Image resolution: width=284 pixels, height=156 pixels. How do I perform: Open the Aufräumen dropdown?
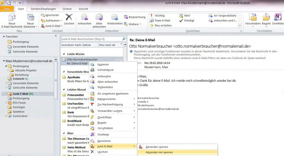pyautogui.click(x=51, y=21)
